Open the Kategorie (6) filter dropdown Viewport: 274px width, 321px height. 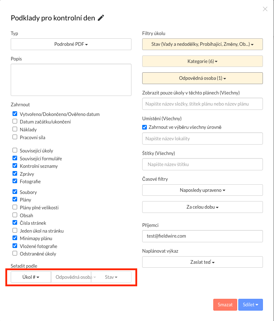pyautogui.click(x=203, y=61)
